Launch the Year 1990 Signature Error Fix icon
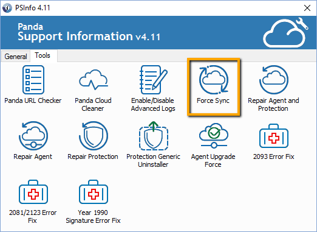Viewport: 317px width, 232px height. 94,192
